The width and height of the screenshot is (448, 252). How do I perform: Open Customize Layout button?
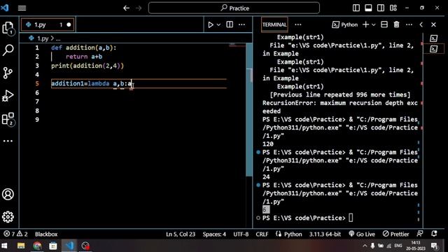point(393,8)
